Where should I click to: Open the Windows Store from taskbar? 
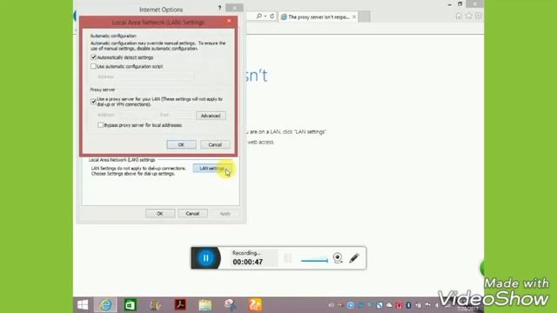point(130,305)
